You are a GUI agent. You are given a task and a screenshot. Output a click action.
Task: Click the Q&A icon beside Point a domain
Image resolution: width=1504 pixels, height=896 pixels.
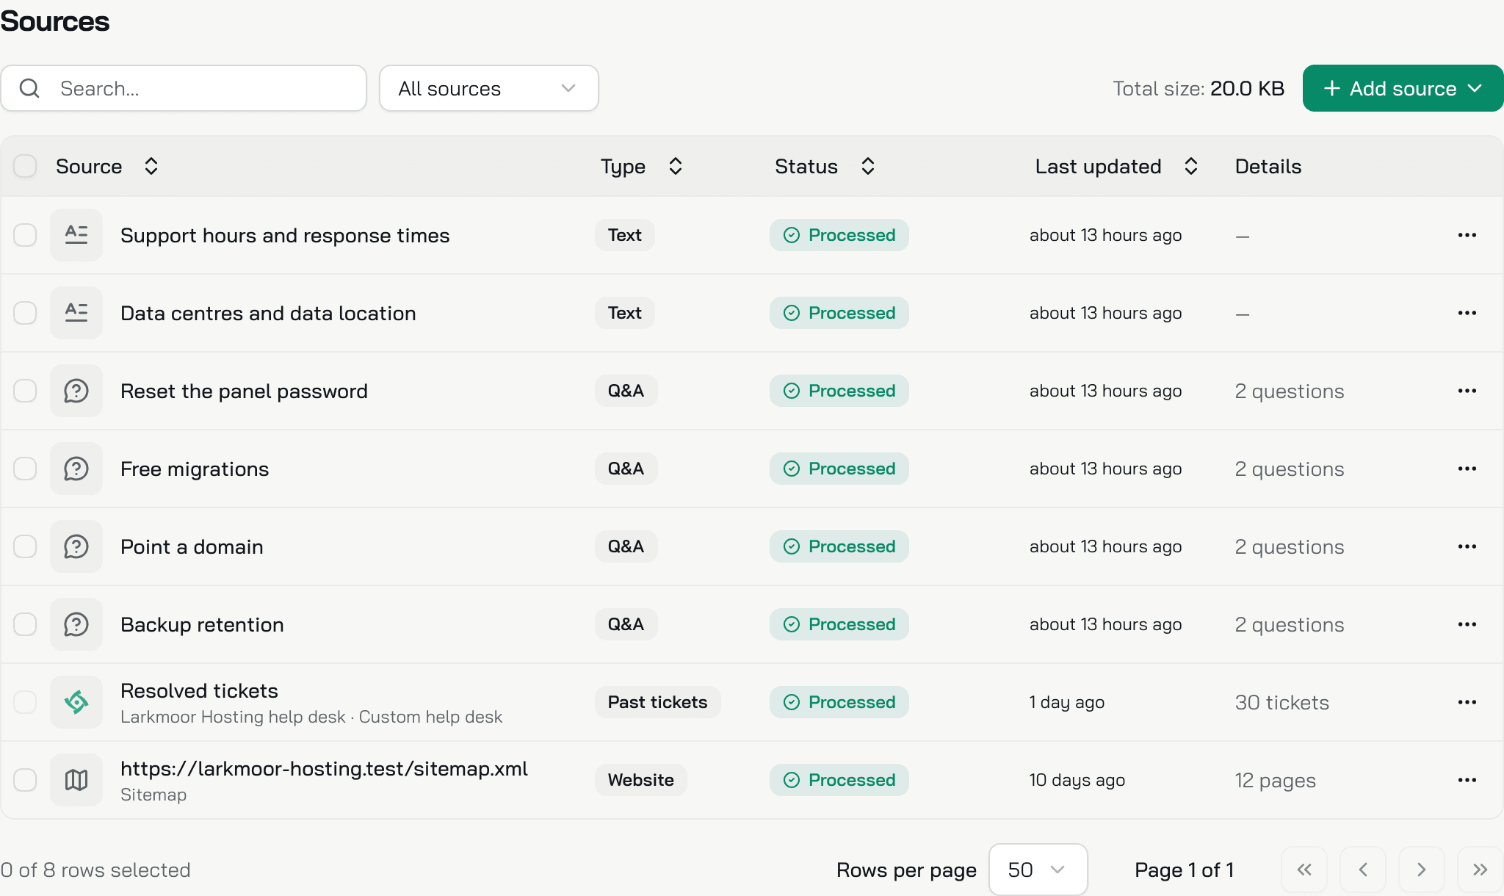point(76,546)
